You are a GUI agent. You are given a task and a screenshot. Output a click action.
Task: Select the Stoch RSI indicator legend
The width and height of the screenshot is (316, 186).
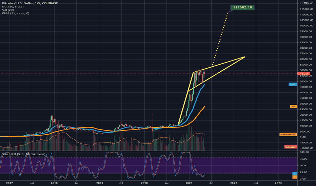coord(24,154)
